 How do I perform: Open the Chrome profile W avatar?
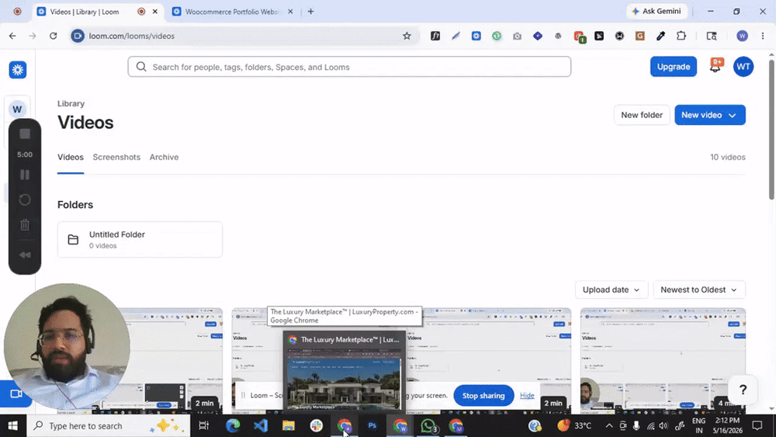tap(742, 36)
